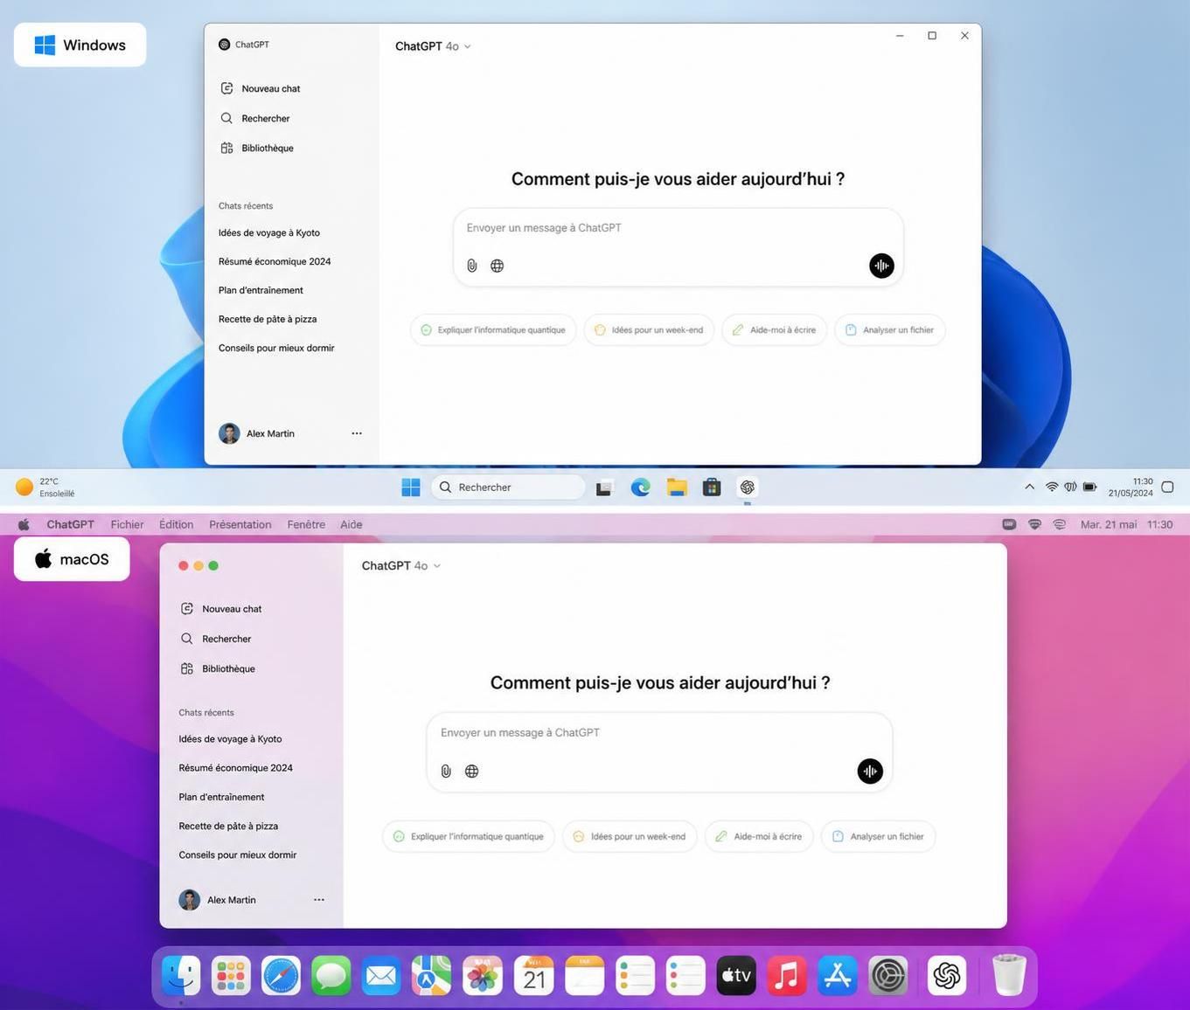Screen dimensions: 1190x1010
Task: Click Wi-Fi icon in Windows system tray
Action: (1052, 487)
